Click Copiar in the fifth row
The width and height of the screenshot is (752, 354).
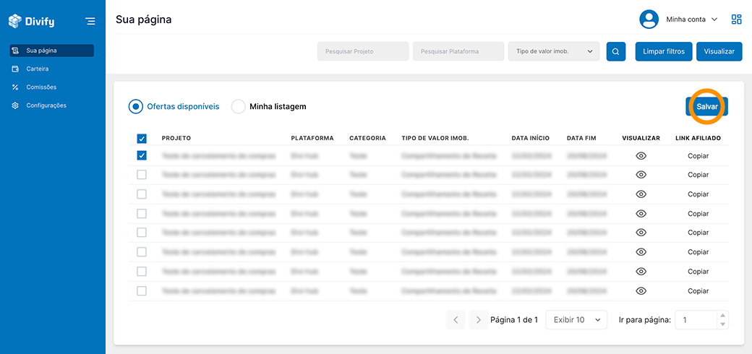(698, 233)
